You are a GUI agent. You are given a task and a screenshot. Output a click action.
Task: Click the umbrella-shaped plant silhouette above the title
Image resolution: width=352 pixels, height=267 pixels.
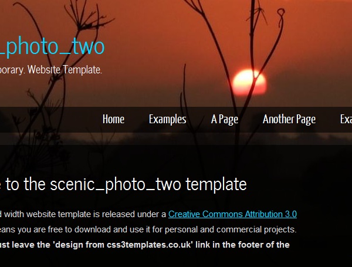tap(89, 17)
